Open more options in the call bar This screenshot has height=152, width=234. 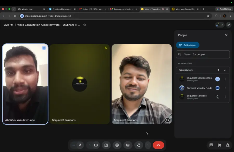click(148, 145)
